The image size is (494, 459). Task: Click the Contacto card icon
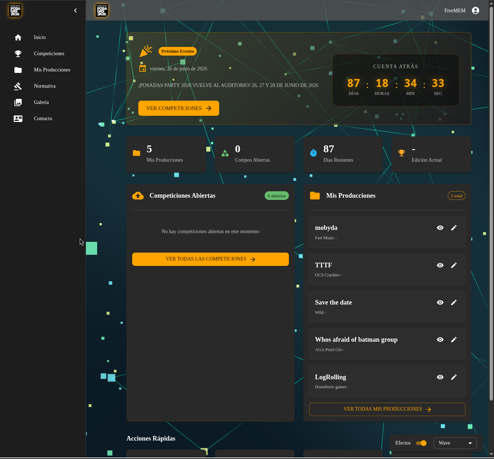18,119
